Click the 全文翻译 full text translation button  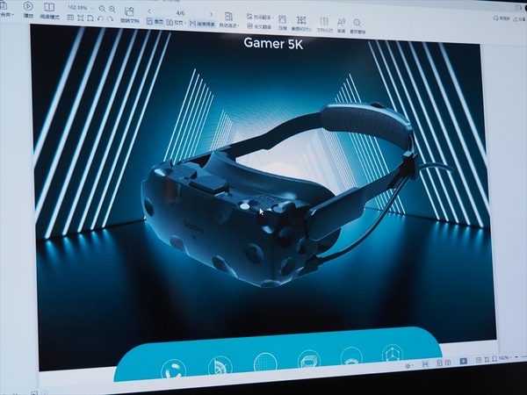[259, 25]
